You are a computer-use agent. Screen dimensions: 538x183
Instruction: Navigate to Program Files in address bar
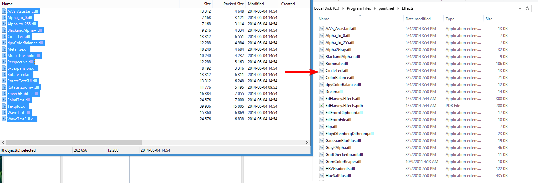359,8
